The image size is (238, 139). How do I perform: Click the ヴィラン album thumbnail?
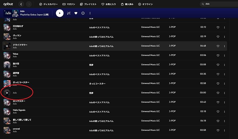7,37
